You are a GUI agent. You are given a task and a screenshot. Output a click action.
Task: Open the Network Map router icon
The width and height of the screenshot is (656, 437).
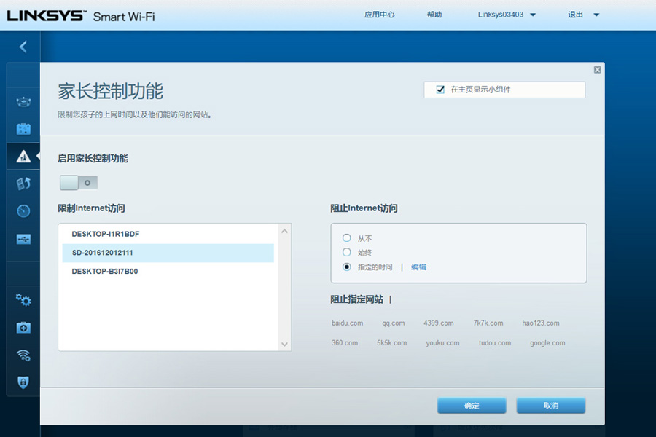(23, 102)
